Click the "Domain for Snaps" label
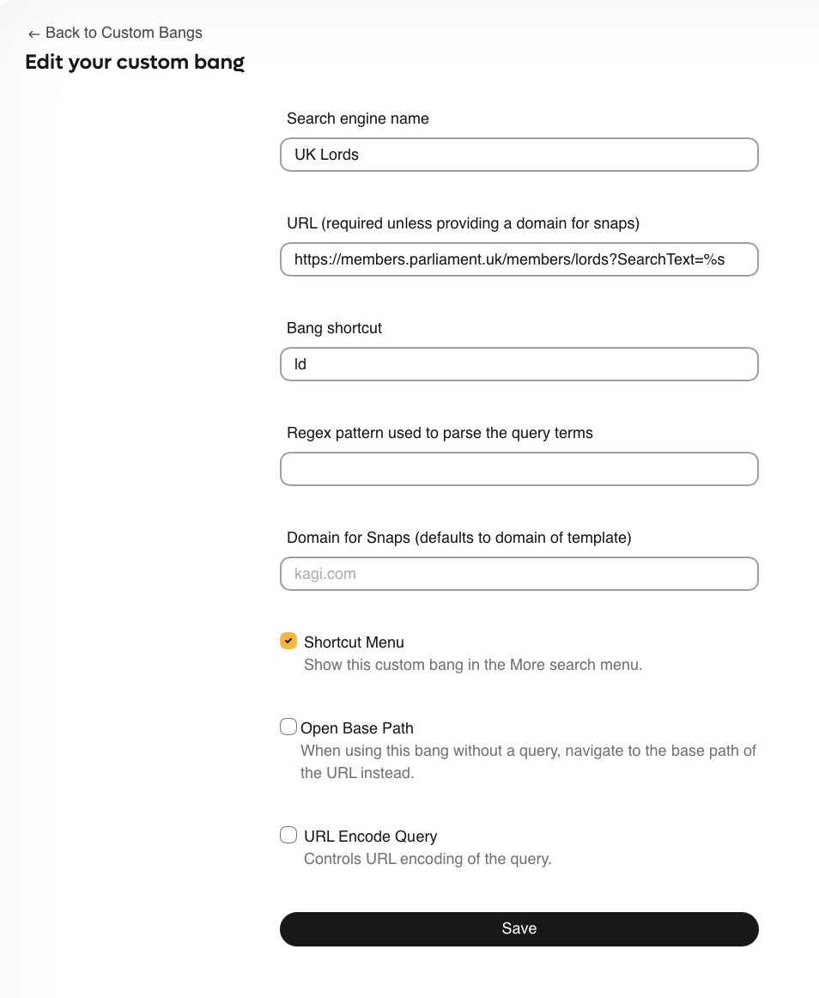Image resolution: width=819 pixels, height=998 pixels. click(458, 538)
